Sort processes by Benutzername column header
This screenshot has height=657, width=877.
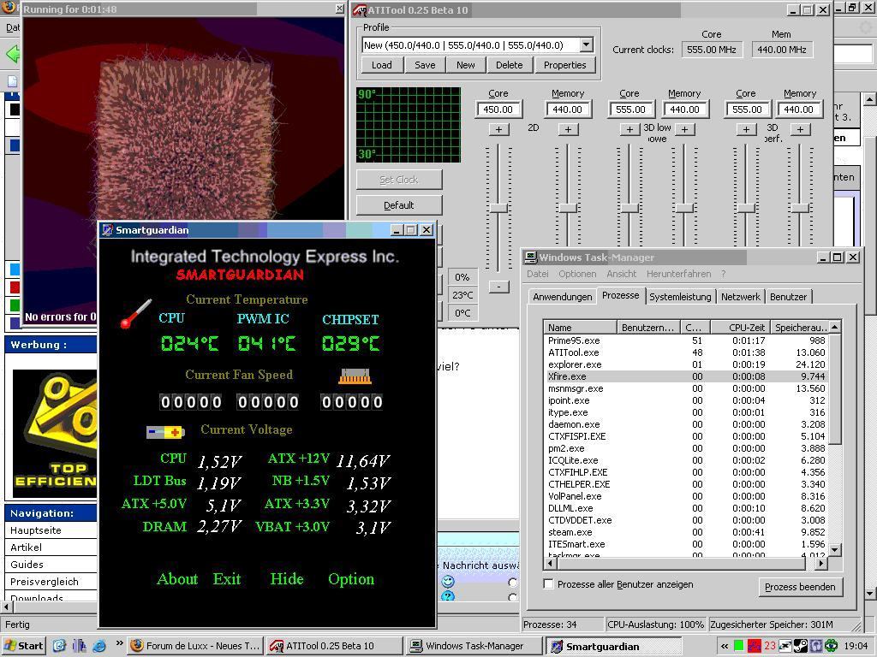648,328
